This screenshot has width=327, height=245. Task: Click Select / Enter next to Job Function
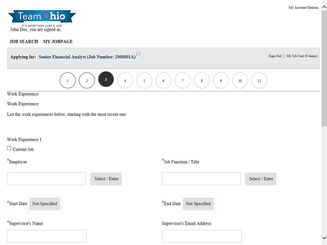(261, 179)
